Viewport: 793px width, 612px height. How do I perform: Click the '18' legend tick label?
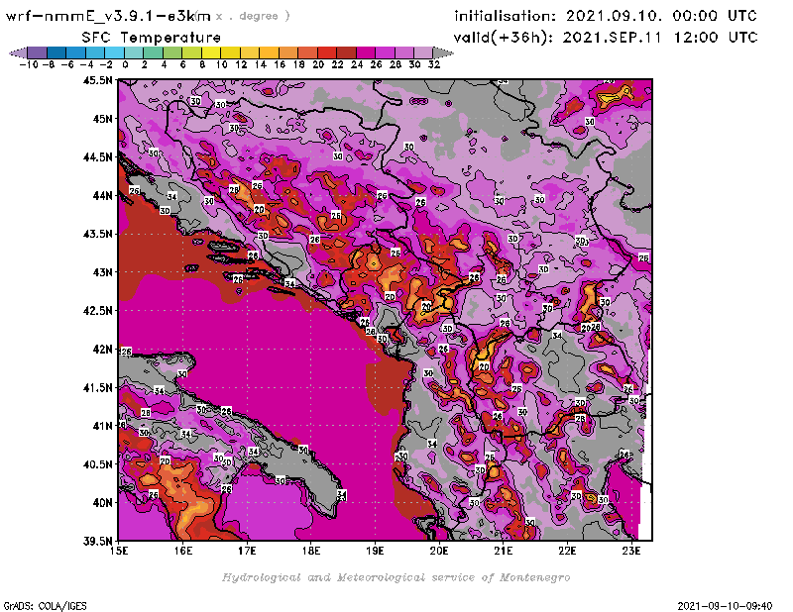[x=299, y=64]
